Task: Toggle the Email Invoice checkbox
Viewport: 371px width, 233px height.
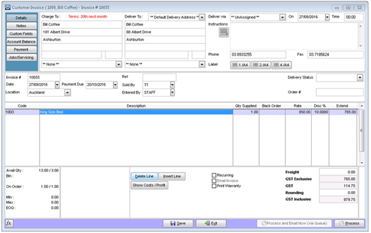Action: (x=214, y=181)
